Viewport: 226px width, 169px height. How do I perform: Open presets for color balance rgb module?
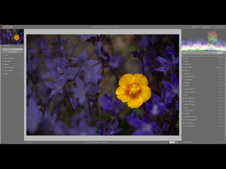223,77
